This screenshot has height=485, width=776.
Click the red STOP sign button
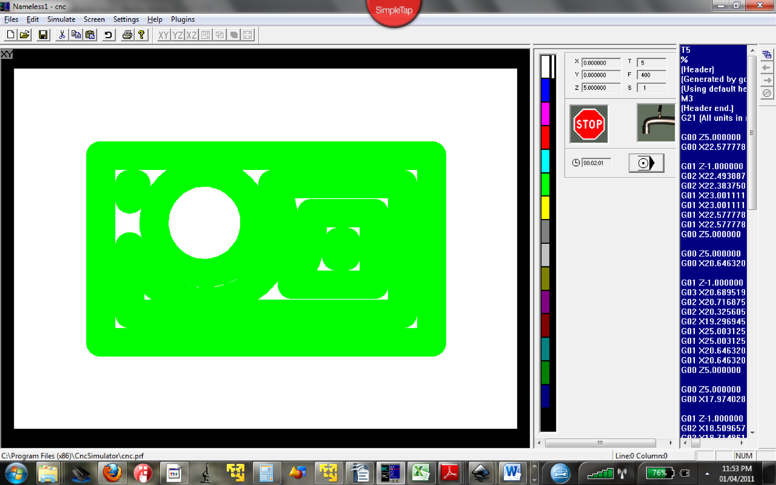point(589,124)
